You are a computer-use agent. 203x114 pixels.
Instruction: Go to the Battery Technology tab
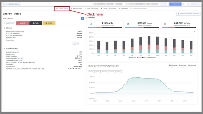click(x=109, y=8)
